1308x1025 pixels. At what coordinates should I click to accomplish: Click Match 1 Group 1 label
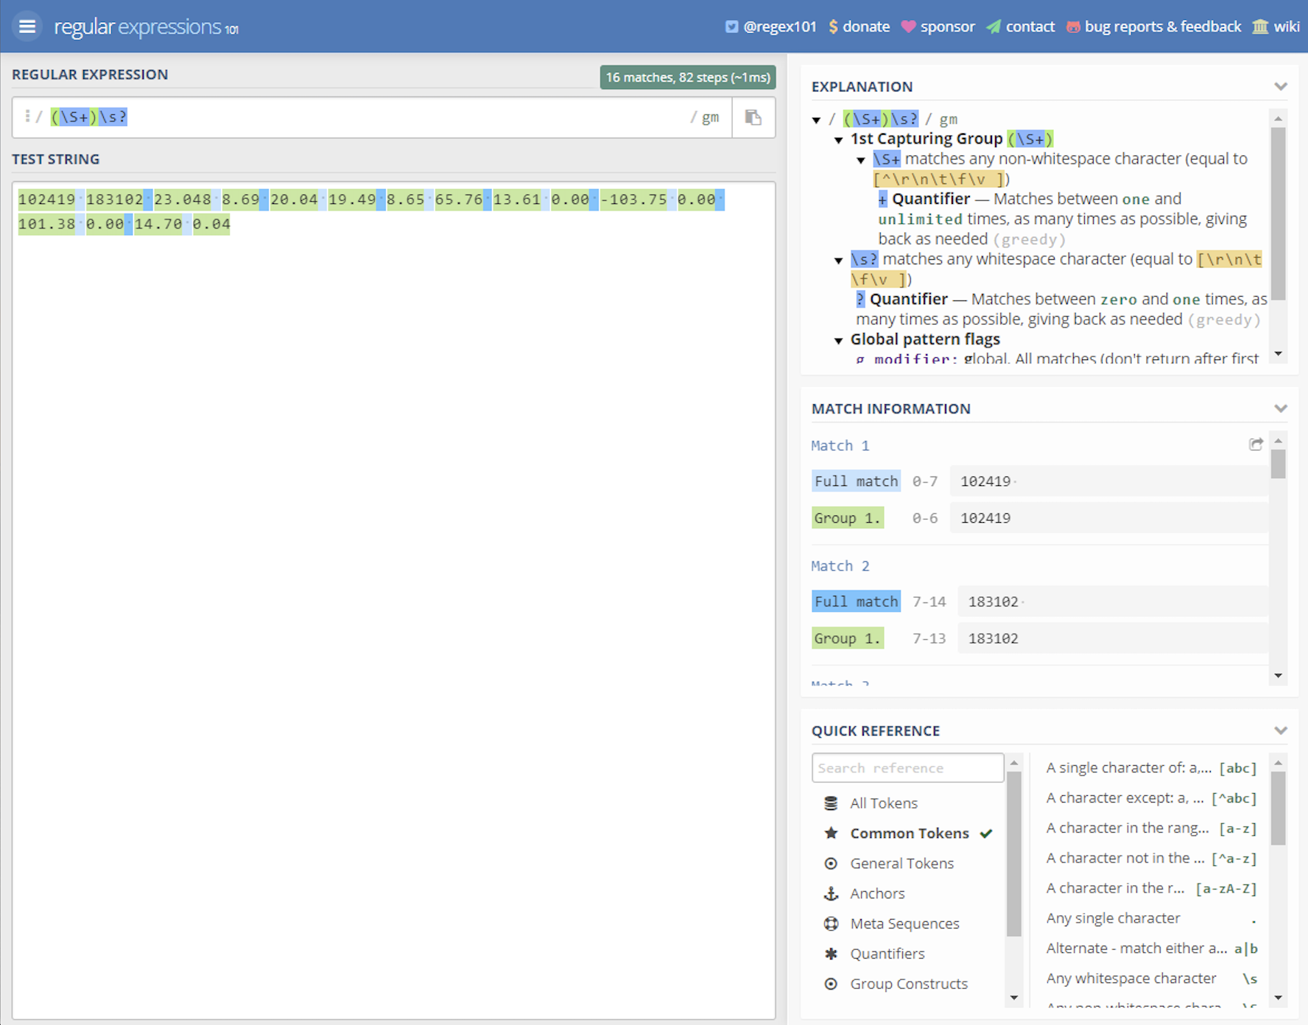[x=847, y=518]
